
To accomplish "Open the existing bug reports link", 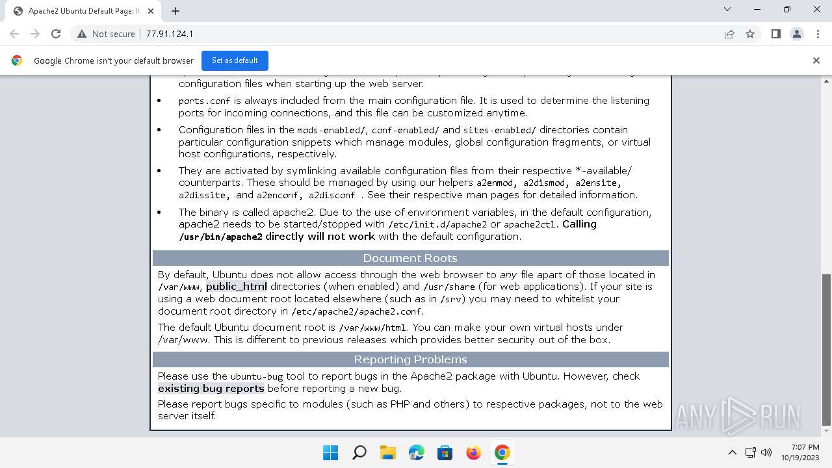I will coord(211,389).
